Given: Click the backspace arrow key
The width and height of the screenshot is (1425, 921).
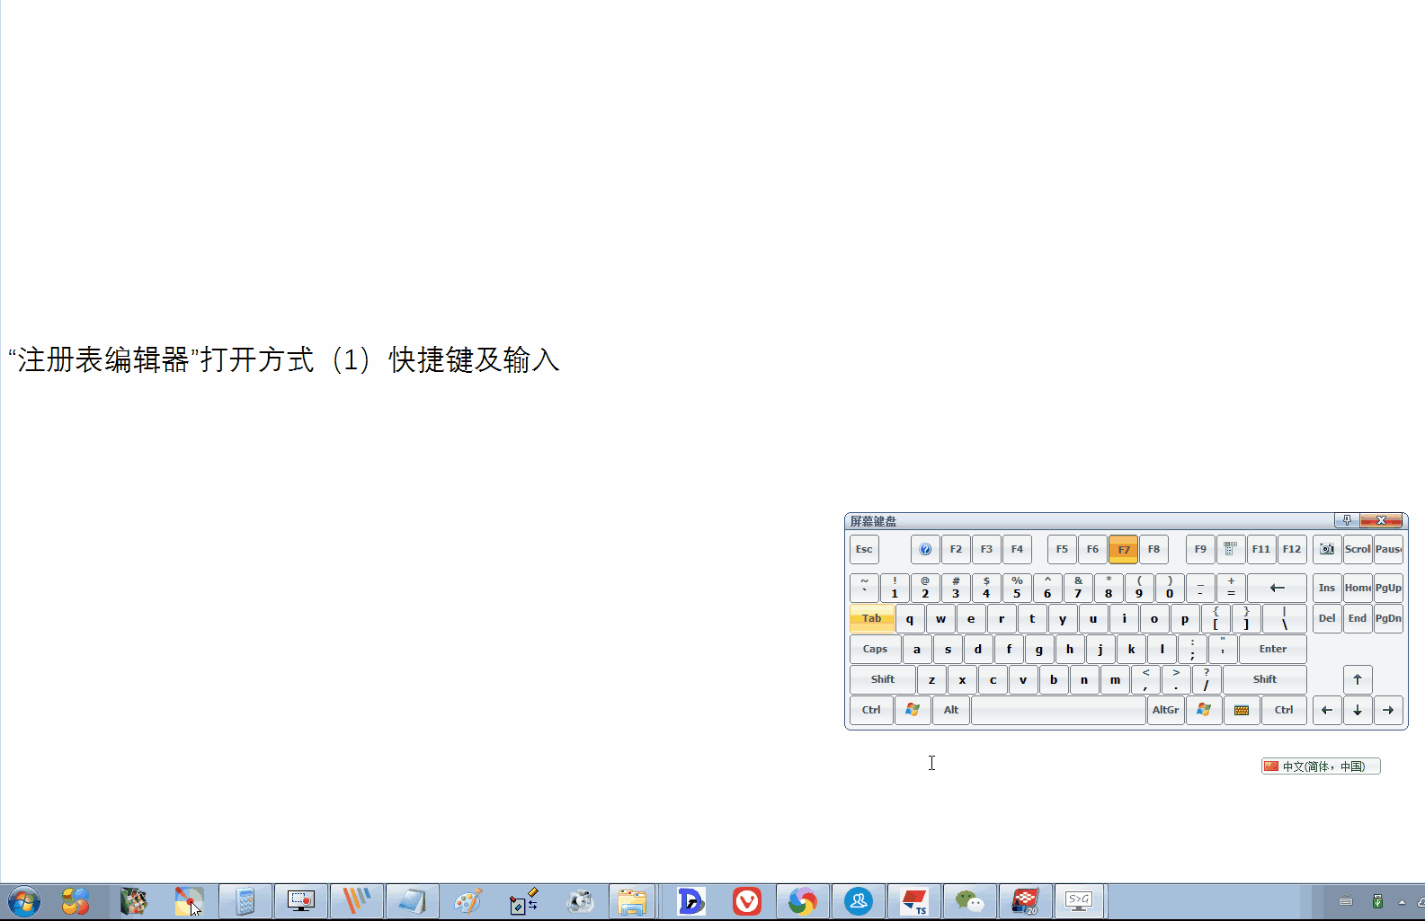Looking at the screenshot, I should tap(1277, 589).
